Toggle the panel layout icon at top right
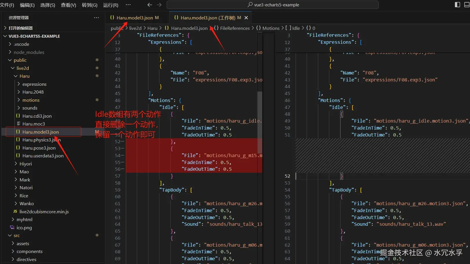Image resolution: width=470 pixels, height=264 pixels. click(467, 5)
